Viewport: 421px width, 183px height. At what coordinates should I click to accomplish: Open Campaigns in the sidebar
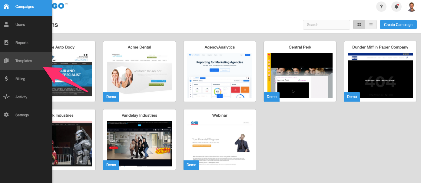tap(26, 7)
